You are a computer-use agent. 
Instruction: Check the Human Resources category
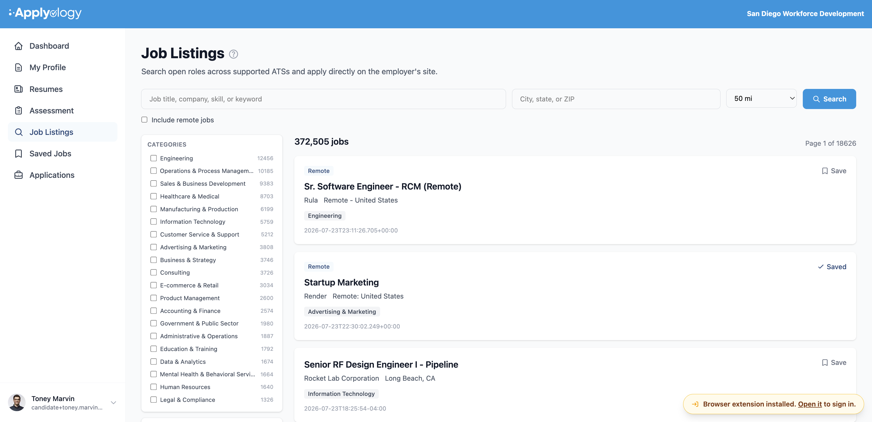pyautogui.click(x=154, y=387)
